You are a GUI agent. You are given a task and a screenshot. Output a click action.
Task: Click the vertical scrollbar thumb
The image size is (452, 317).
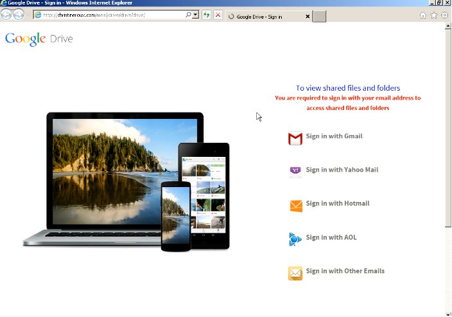coord(448,128)
